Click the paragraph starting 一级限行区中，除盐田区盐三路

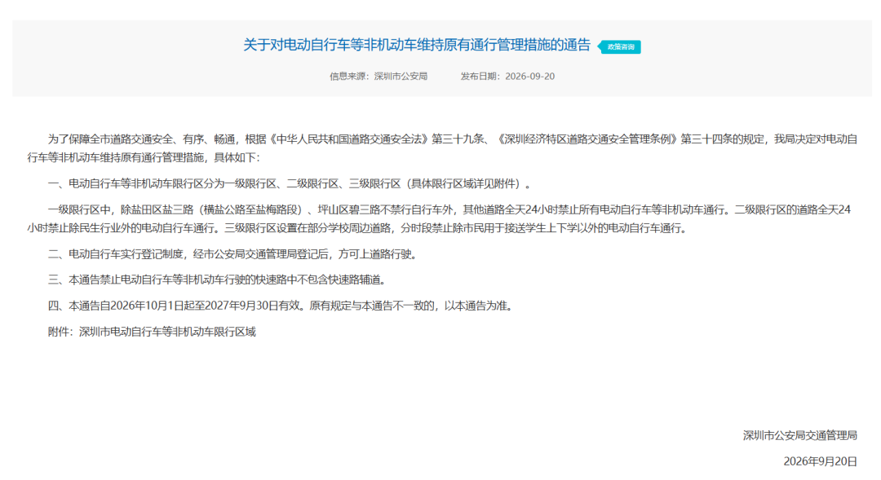coord(439,219)
